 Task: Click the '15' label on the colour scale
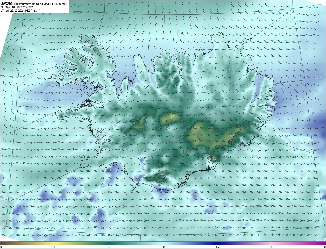point(217,247)
